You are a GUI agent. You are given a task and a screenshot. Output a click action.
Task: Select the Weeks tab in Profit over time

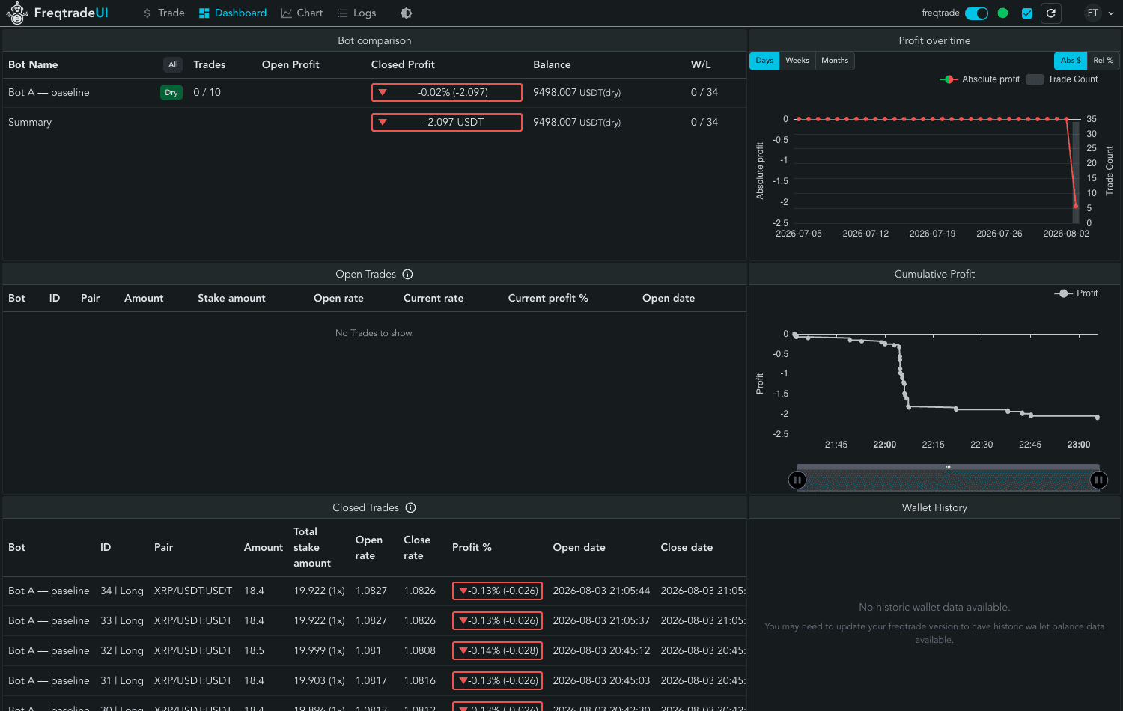(x=797, y=61)
